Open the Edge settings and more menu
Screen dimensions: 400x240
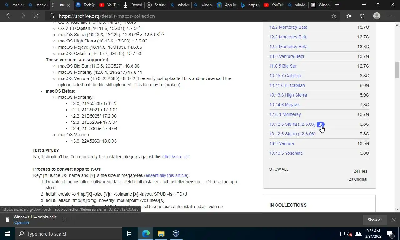coord(391,16)
